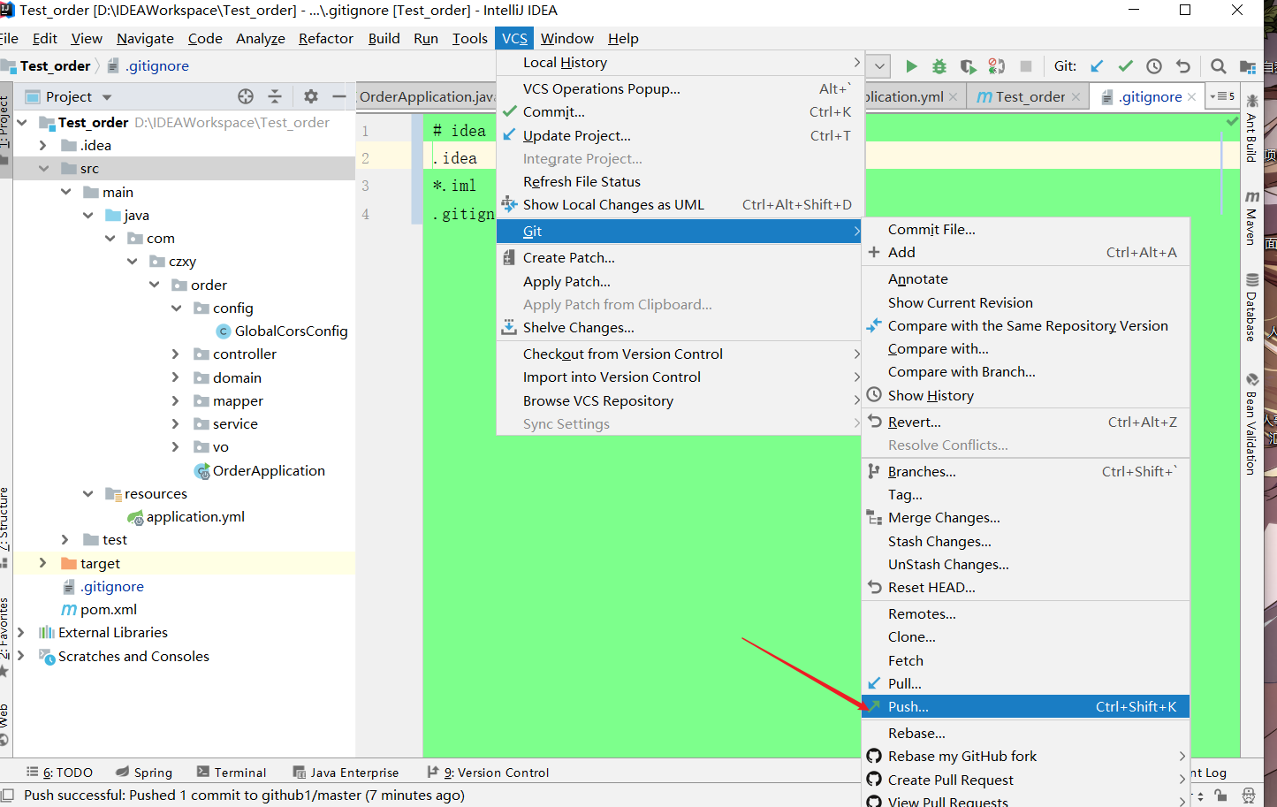Viewport: 1277px width, 807px height.
Task: Click the Debug bug icon
Action: point(939,66)
